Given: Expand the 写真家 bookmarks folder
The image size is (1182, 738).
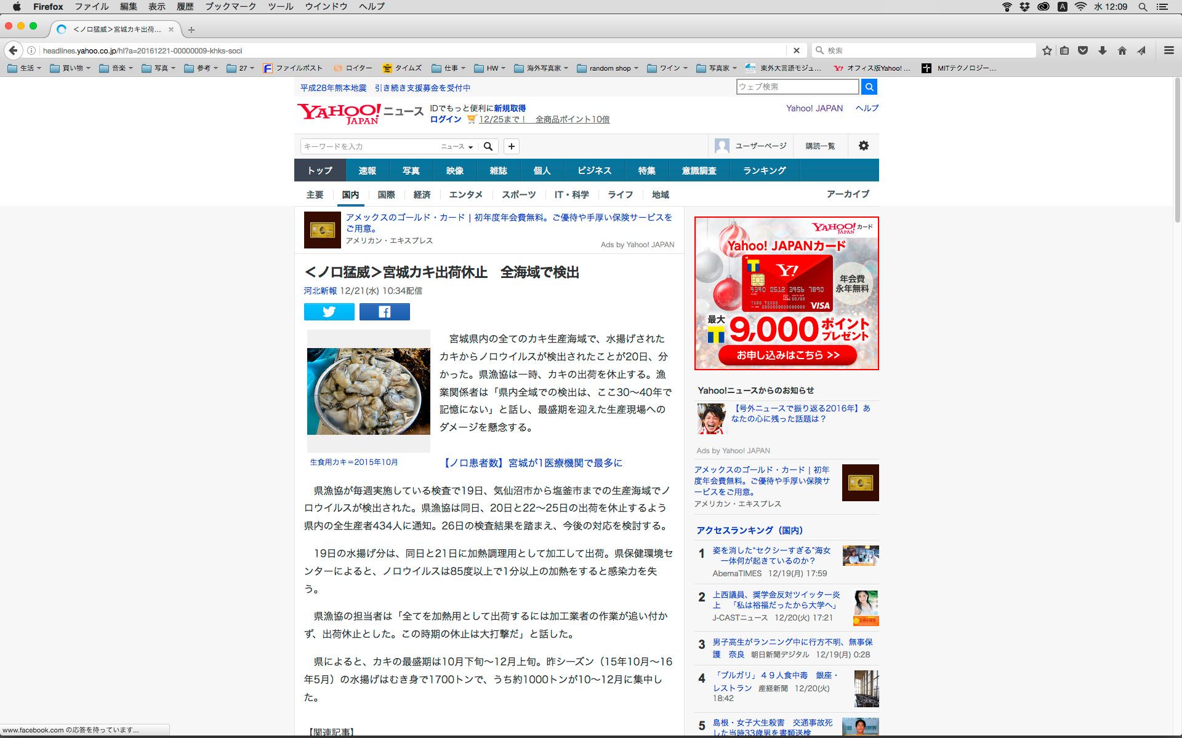Looking at the screenshot, I should point(717,68).
